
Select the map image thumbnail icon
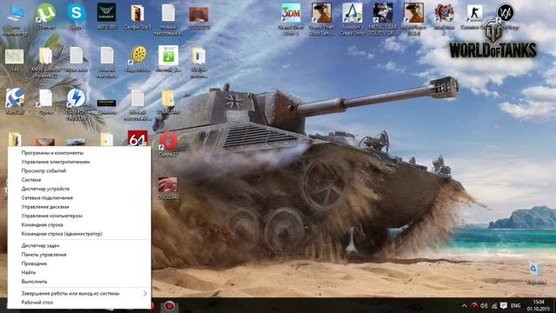tap(15, 57)
